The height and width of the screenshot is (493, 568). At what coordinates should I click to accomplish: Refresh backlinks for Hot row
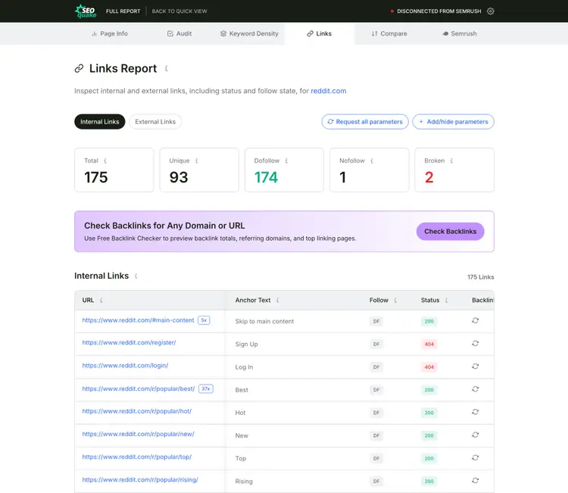pyautogui.click(x=476, y=412)
